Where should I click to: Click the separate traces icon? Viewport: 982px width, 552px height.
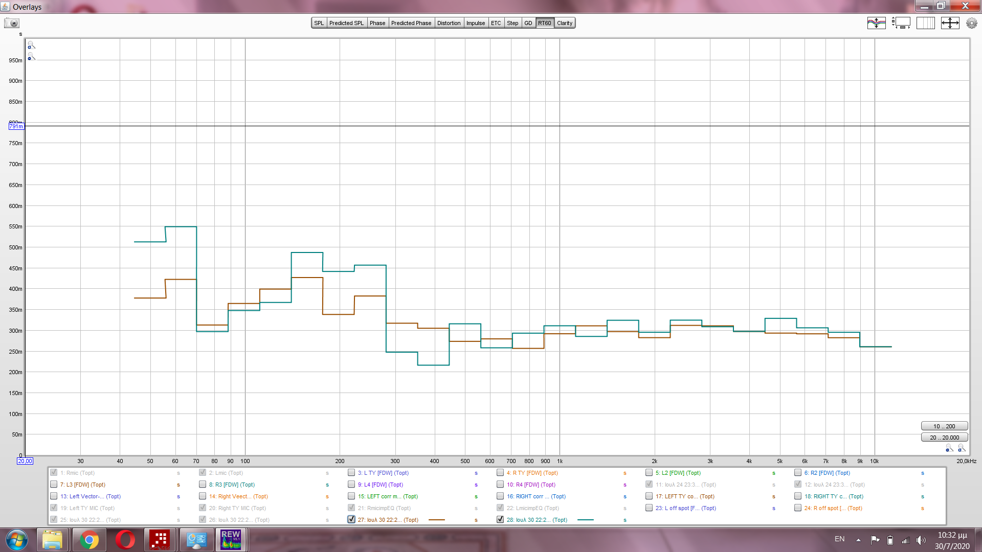click(x=876, y=23)
